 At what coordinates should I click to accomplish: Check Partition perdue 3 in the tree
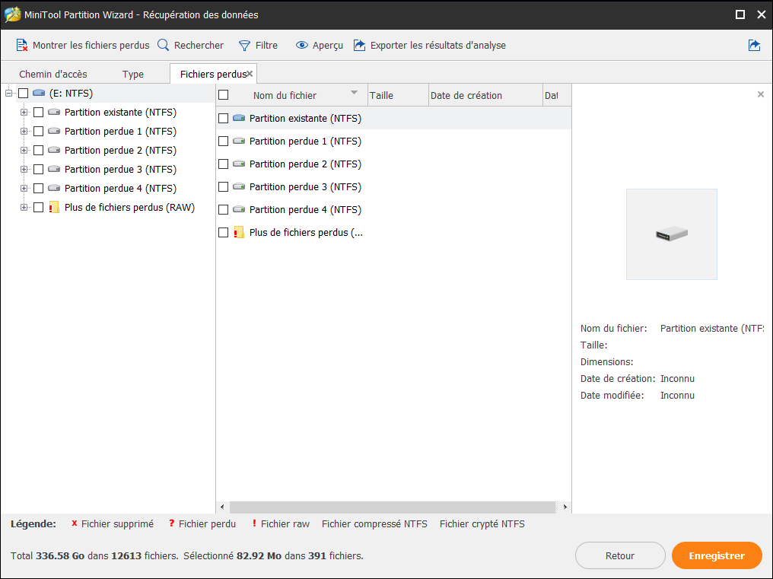(x=39, y=169)
